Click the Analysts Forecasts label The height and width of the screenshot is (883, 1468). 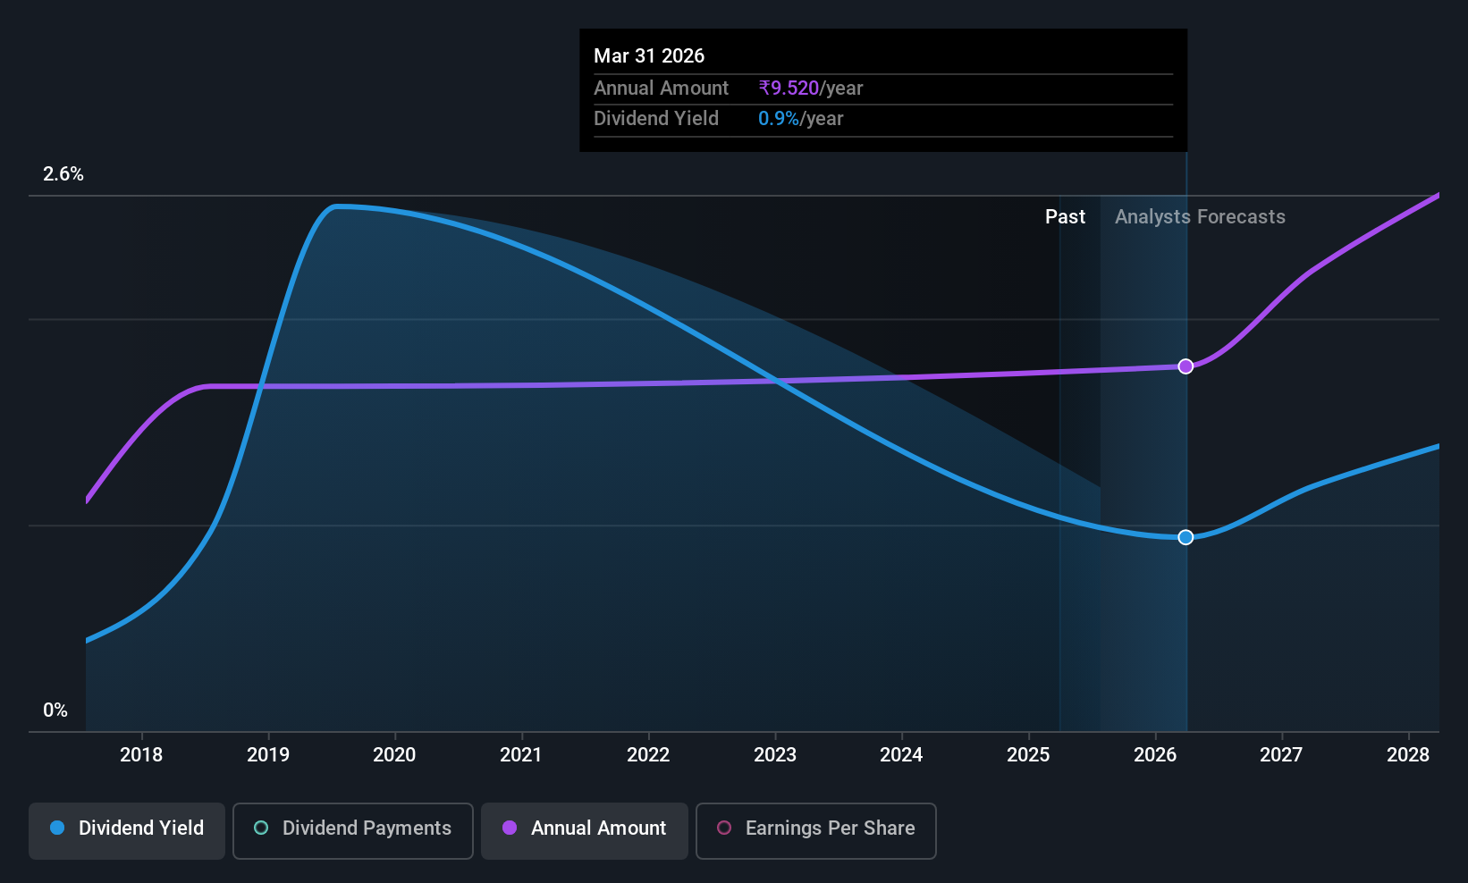[1200, 216]
